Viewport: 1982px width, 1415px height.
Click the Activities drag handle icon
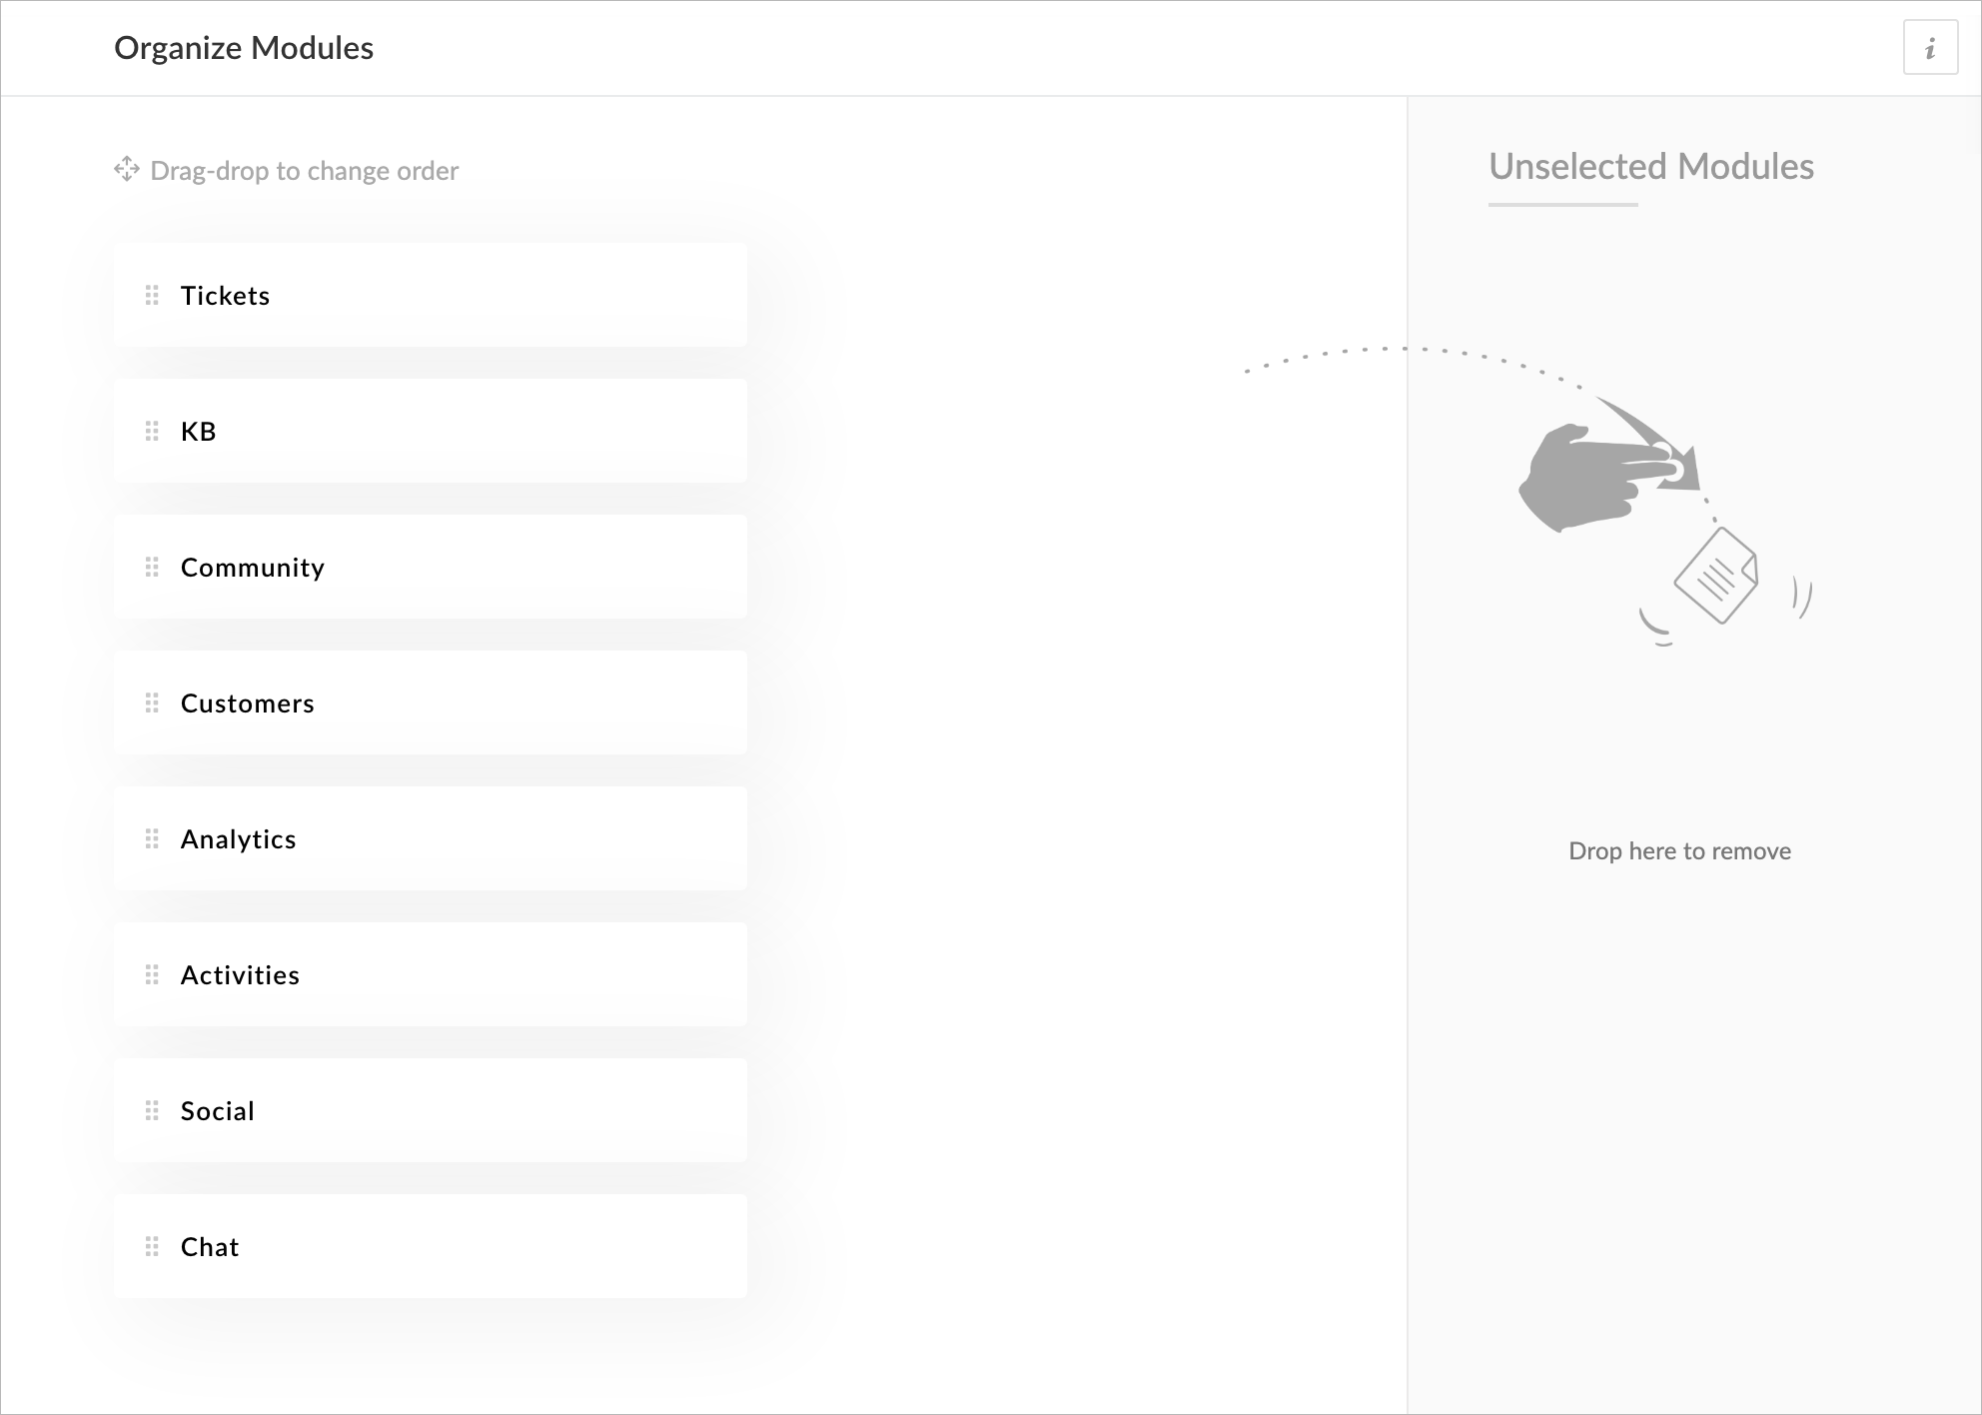pos(152,974)
